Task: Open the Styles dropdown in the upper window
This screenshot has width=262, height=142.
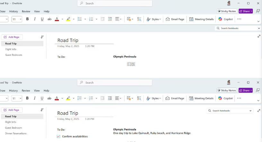Action: pos(153,19)
